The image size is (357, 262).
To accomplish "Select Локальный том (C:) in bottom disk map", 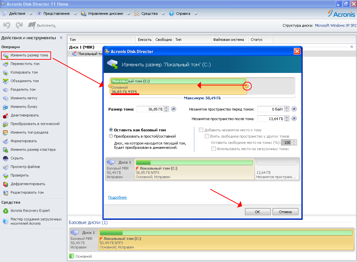I will 226,240.
